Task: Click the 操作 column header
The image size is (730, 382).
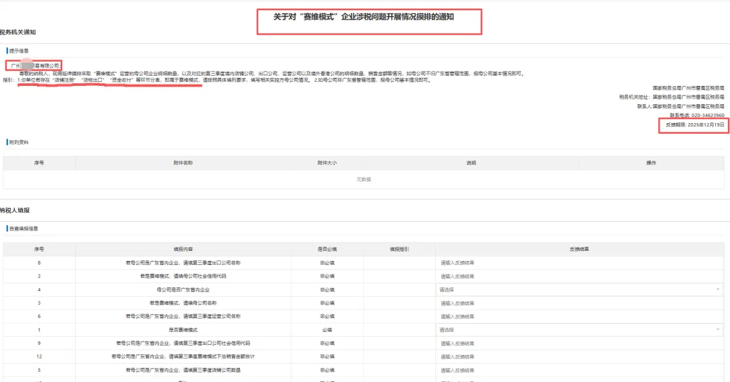Action: [651, 163]
